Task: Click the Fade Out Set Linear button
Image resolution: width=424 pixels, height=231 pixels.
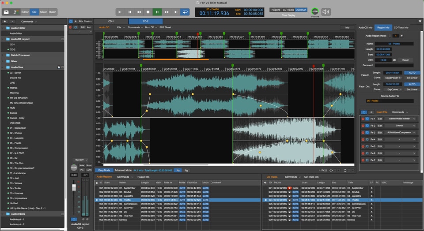Action: coord(412,89)
